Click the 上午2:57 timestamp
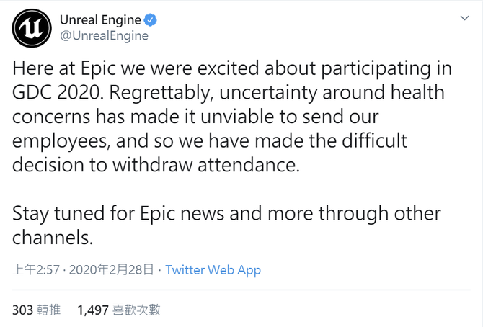The height and width of the screenshot is (327, 483). [36, 270]
